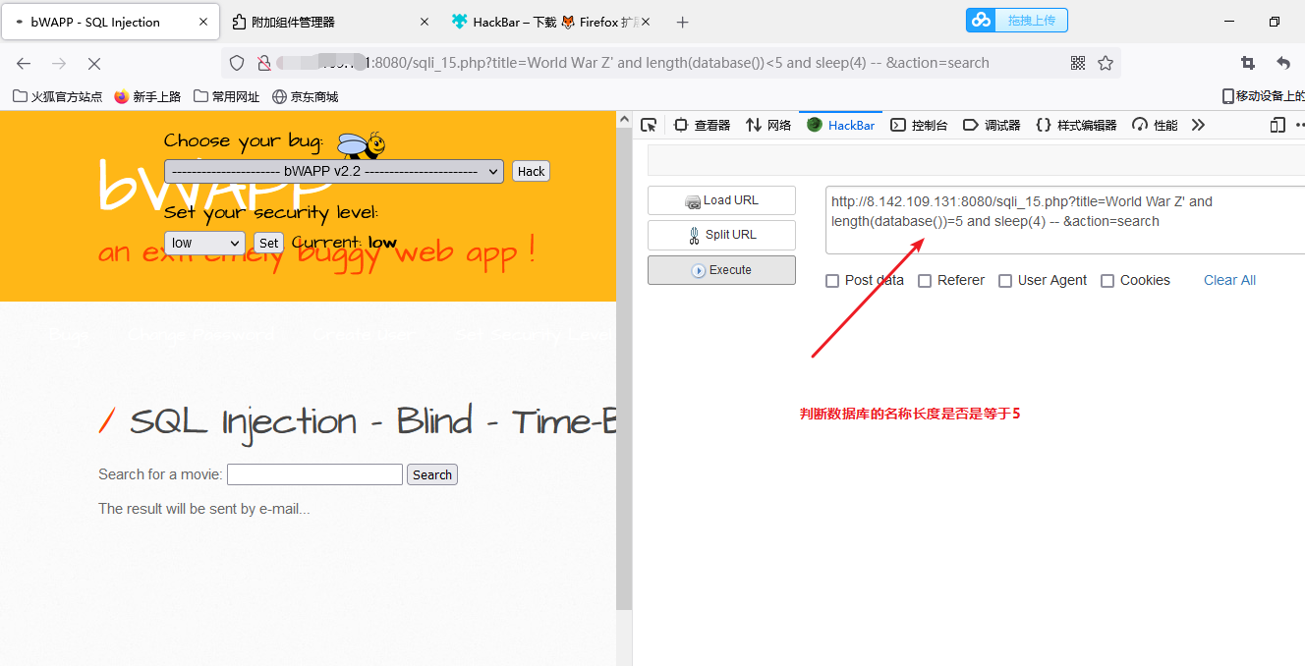The width and height of the screenshot is (1305, 666).
Task: Click the Clear All link
Action: click(x=1229, y=280)
